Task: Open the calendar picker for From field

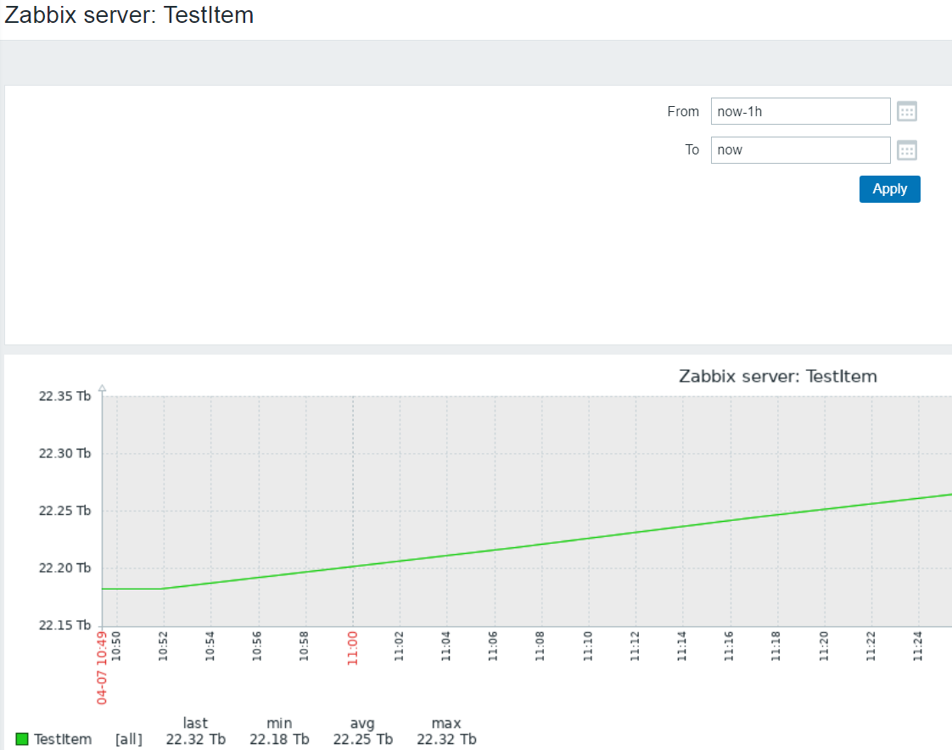Action: 907,111
